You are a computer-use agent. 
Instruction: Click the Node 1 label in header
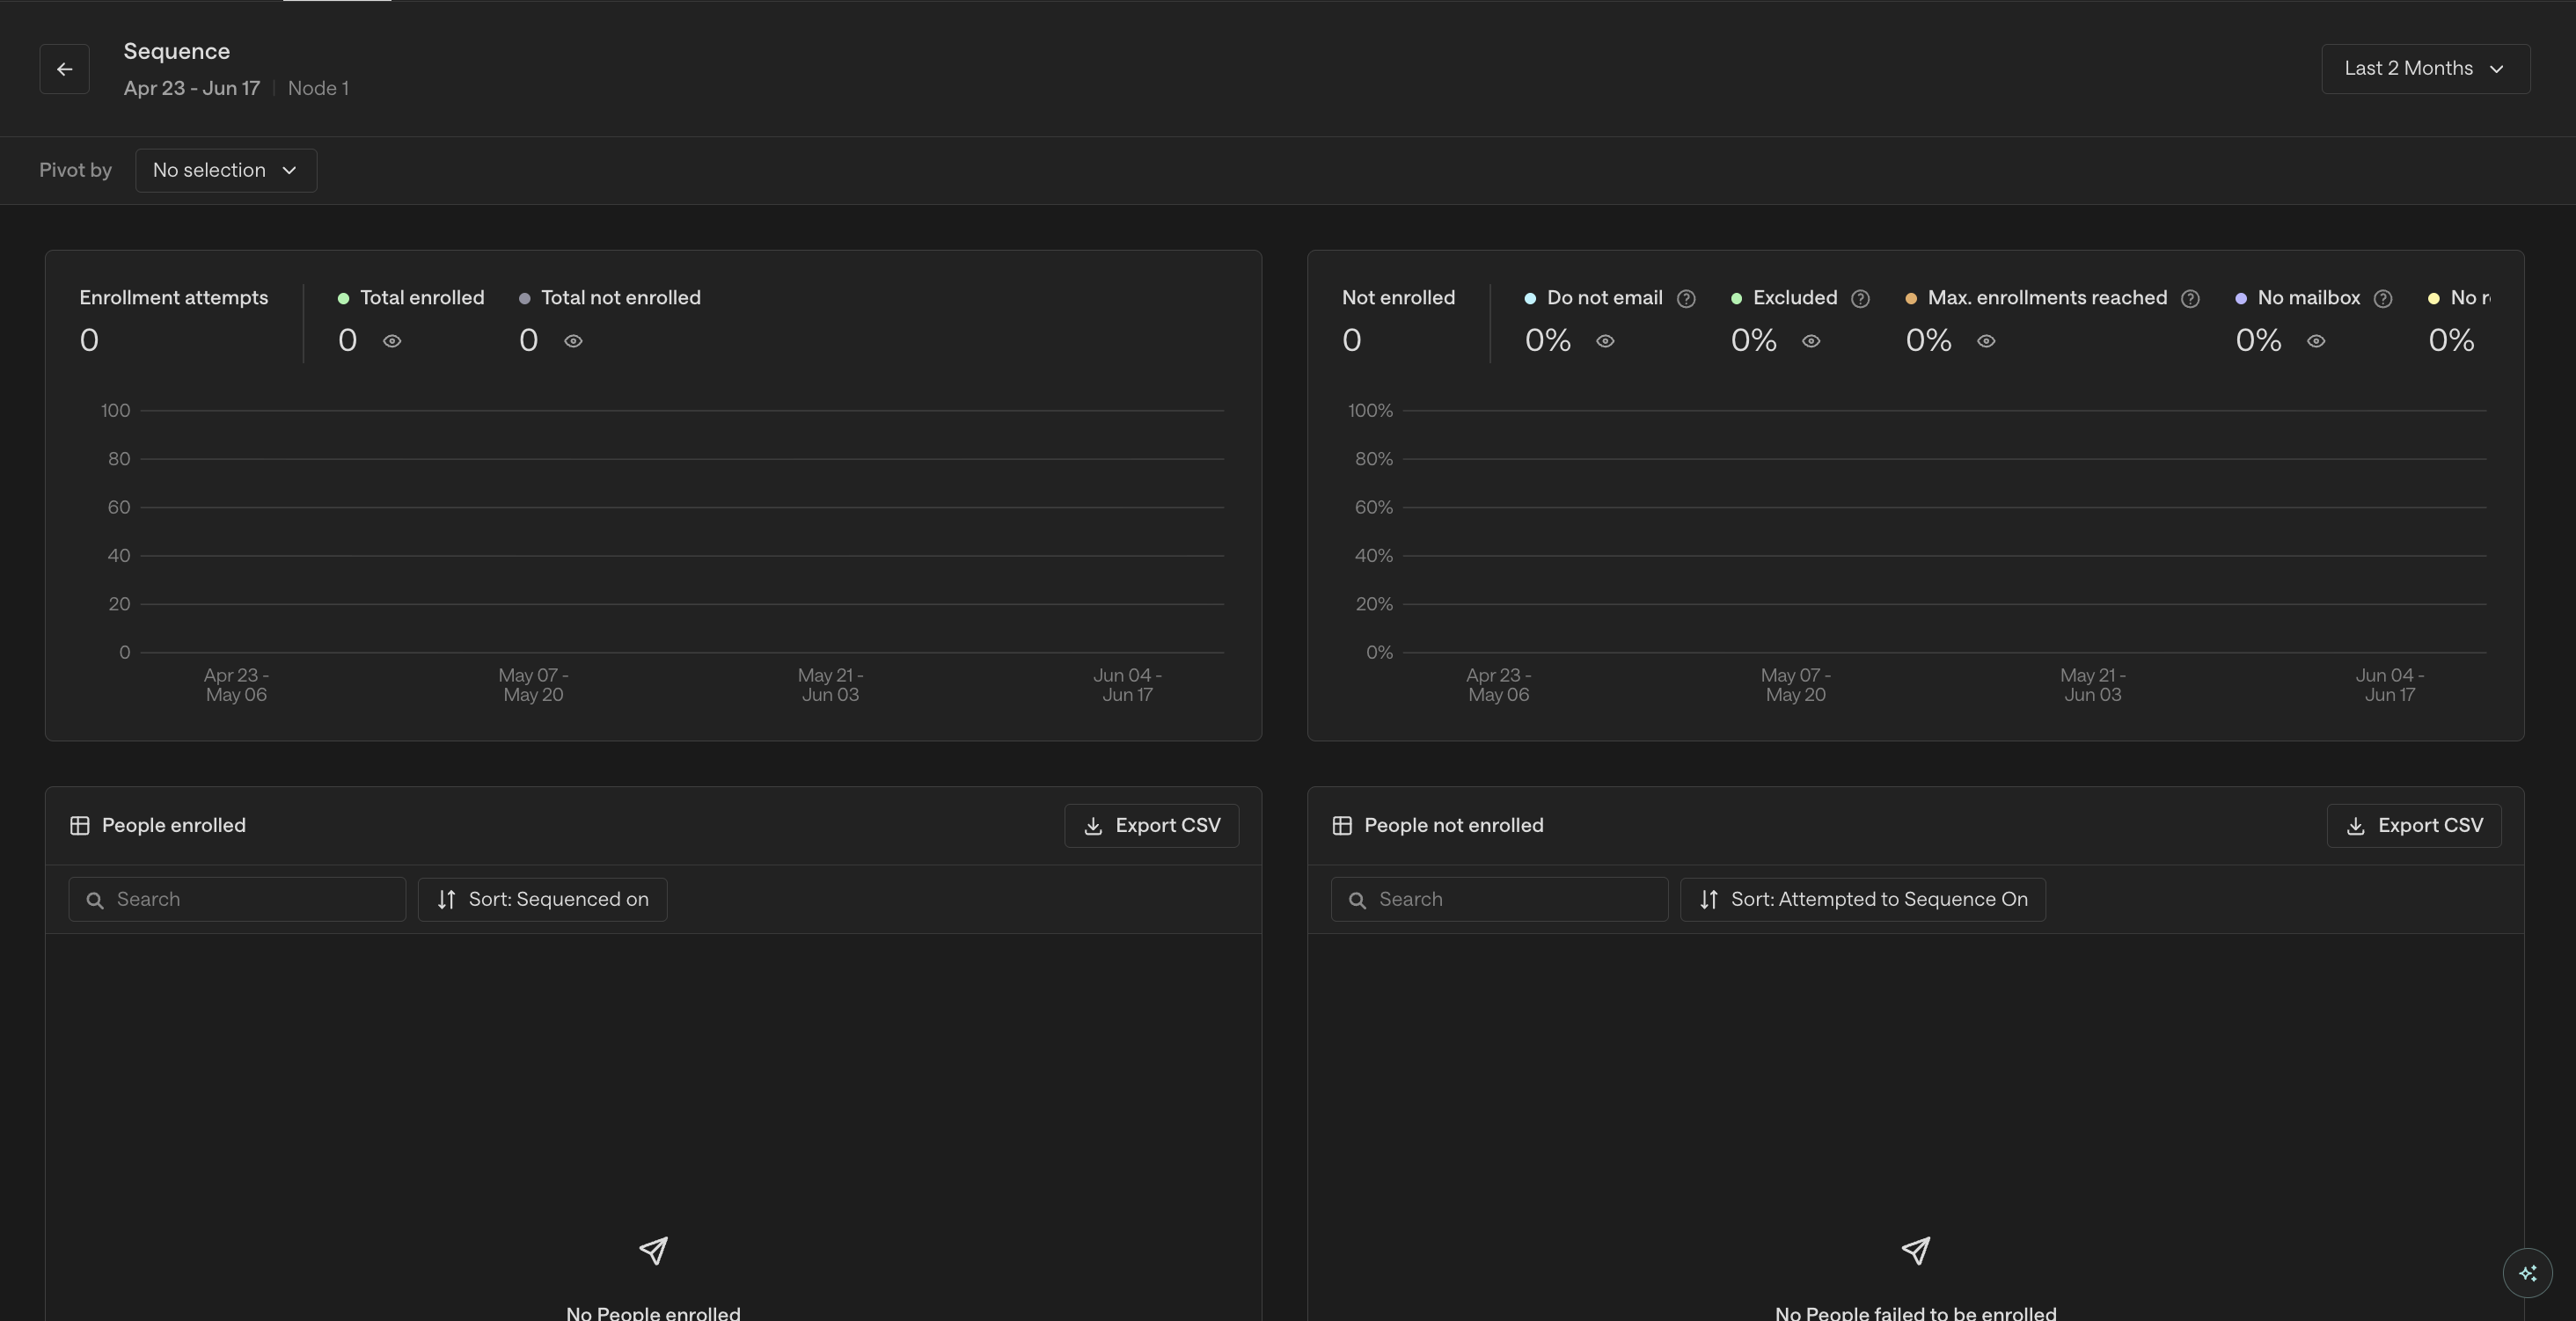point(318,89)
